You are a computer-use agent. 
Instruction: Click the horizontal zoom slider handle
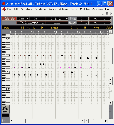point(93,121)
